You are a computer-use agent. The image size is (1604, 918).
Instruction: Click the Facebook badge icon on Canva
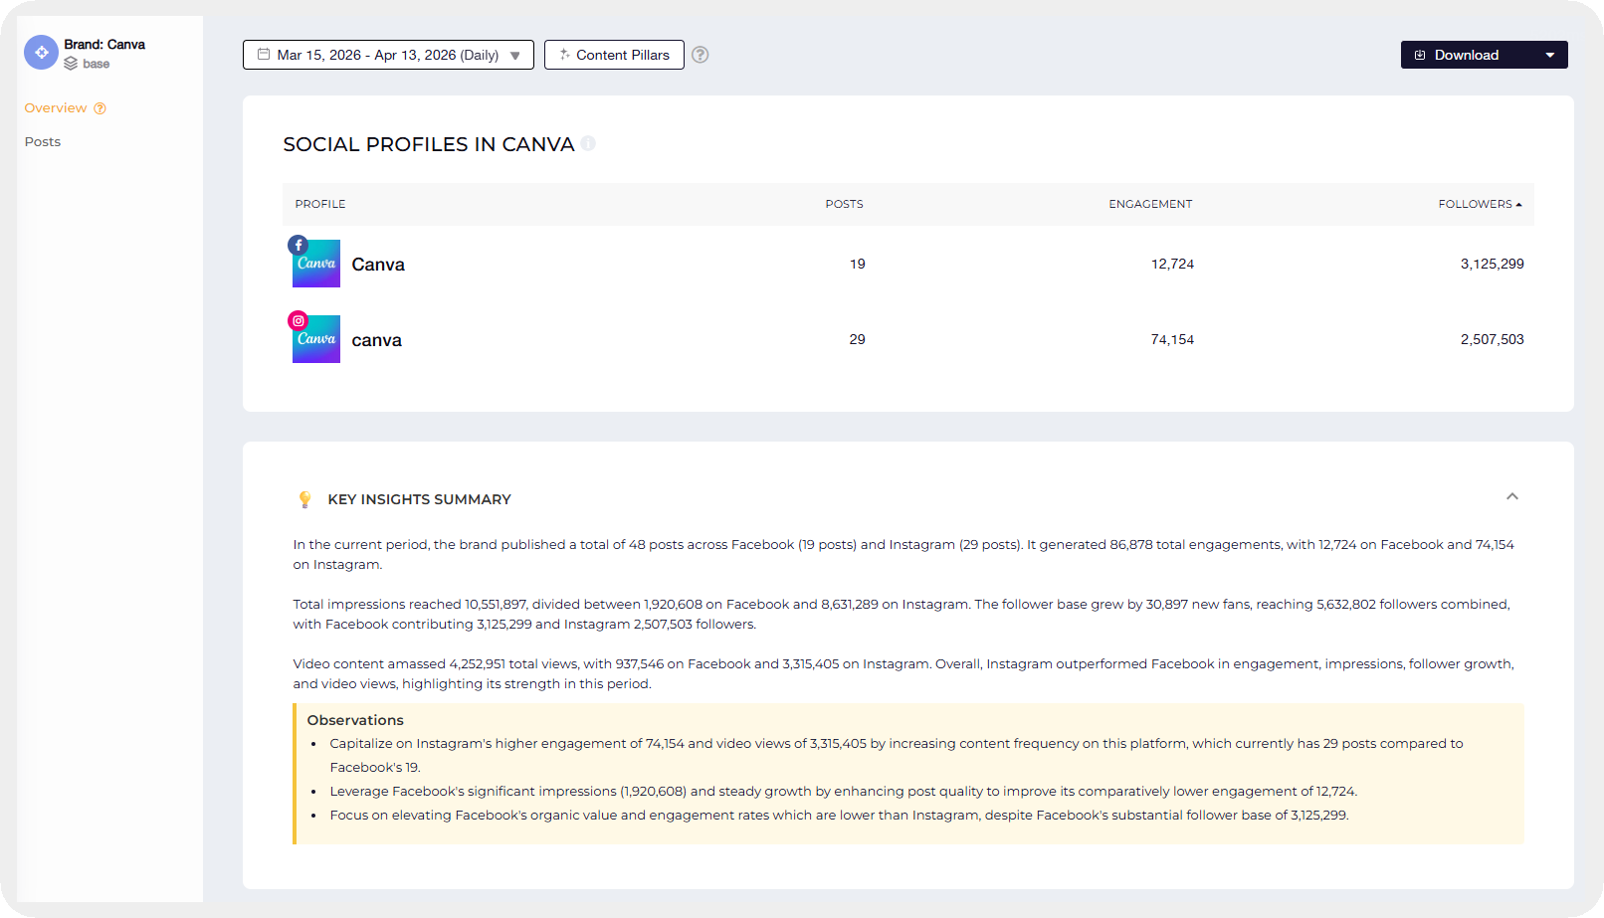[x=298, y=245]
